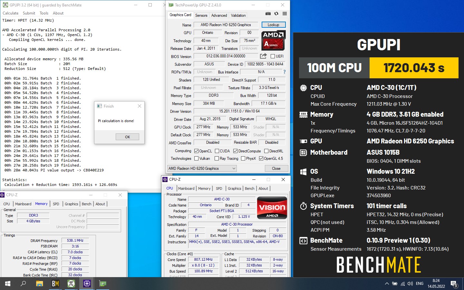Click the Driver Version field in GPU-Z

pyautogui.click(x=239, y=111)
